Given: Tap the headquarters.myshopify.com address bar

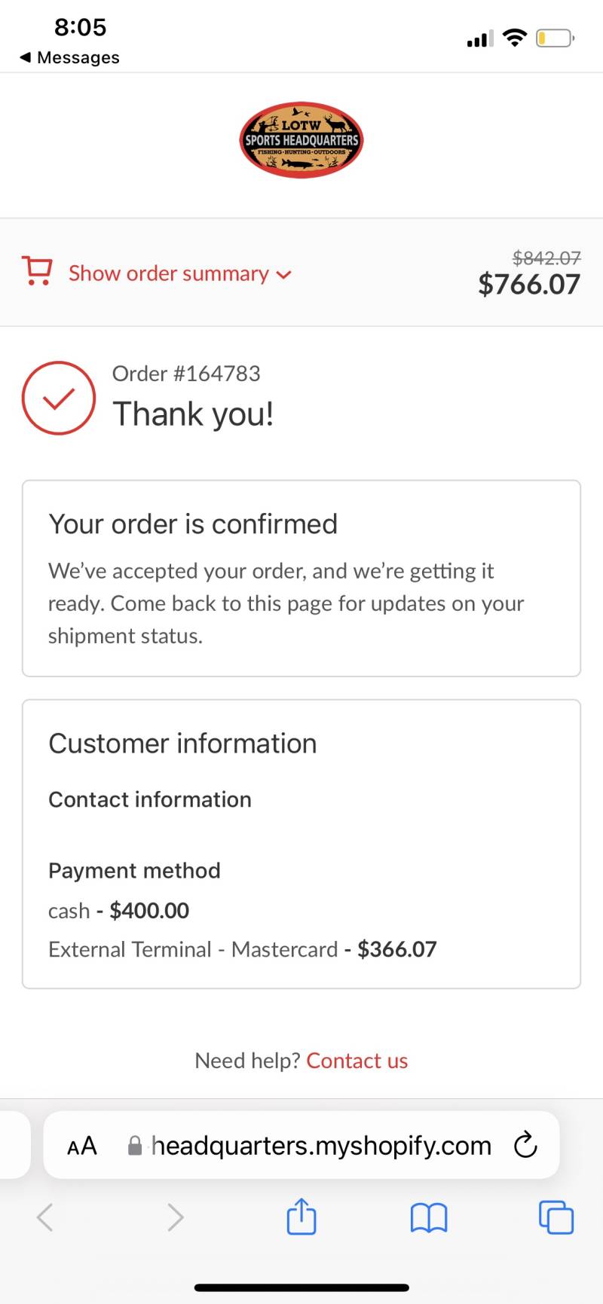Looking at the screenshot, I should click(301, 1145).
